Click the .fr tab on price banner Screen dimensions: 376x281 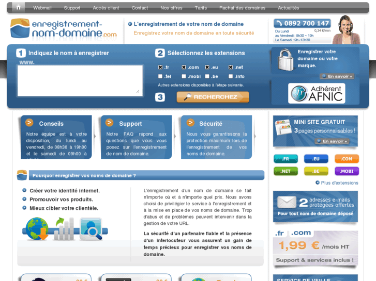(x=280, y=233)
